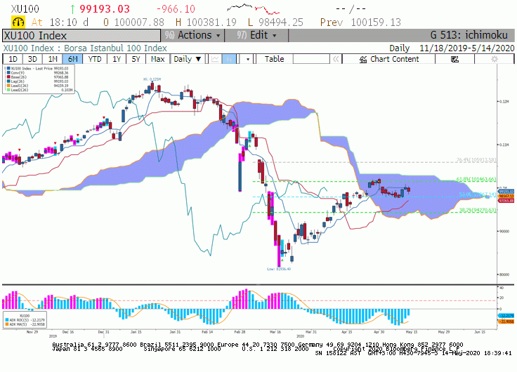The height and width of the screenshot is (372, 517).
Task: Click the 'XU100 Index : Borsa Istanbul 100 Index' title
Action: [x=85, y=48]
